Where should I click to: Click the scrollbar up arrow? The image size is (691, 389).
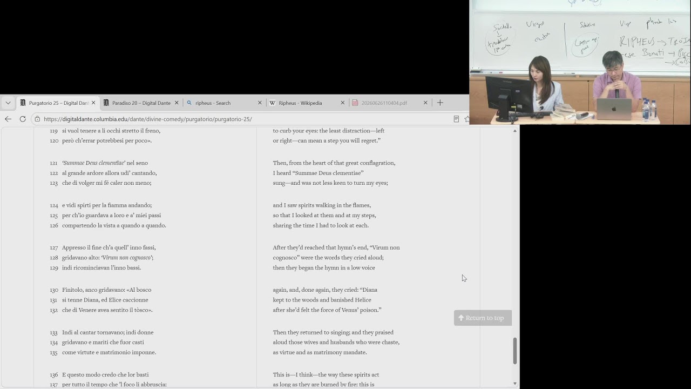click(x=514, y=131)
